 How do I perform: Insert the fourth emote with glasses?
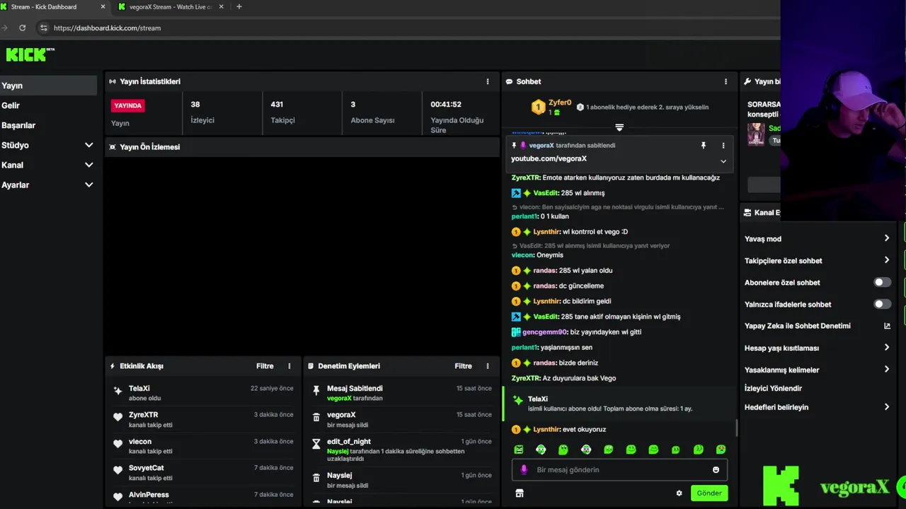pyautogui.click(x=586, y=450)
